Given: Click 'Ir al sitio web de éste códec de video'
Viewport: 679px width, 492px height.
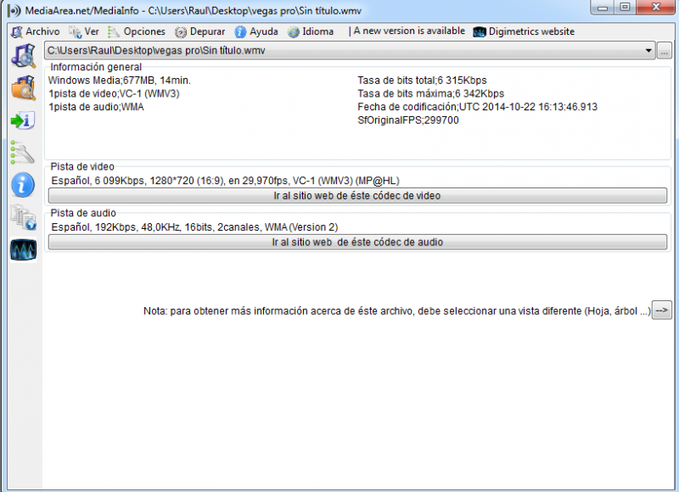Looking at the screenshot, I should coord(357,196).
